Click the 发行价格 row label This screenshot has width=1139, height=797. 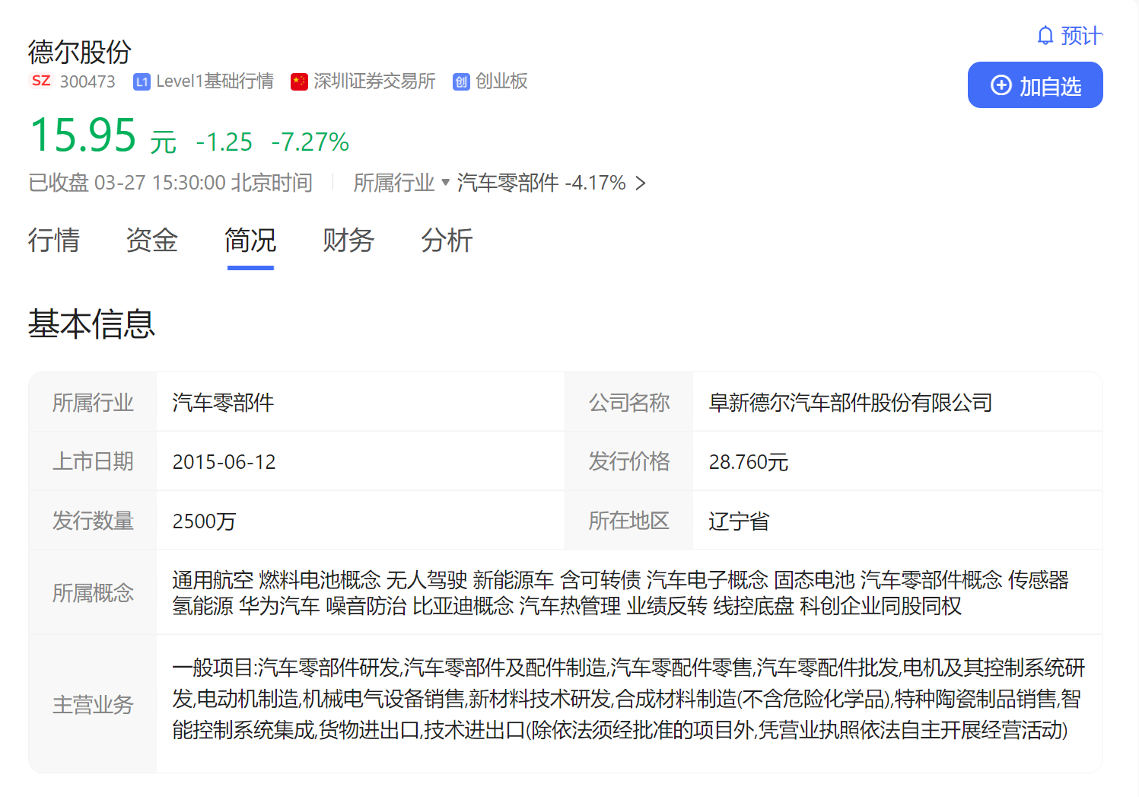[629, 462]
